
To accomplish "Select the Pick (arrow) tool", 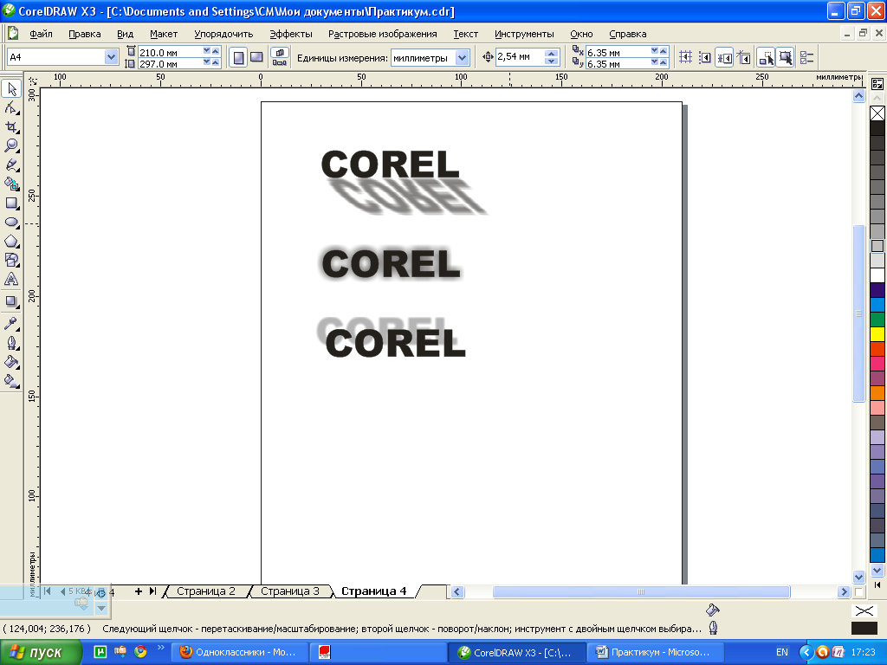I will coord(11,89).
